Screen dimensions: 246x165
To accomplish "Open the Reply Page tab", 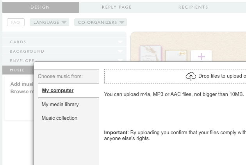I will point(116,7).
